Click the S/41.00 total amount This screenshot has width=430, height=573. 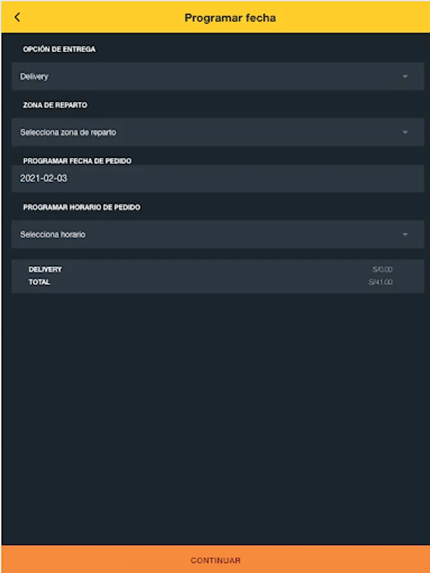380,282
